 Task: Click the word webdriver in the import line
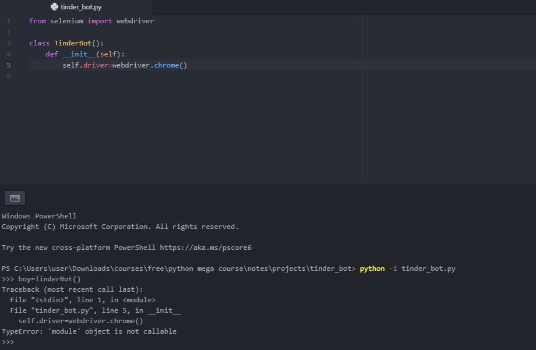click(135, 21)
